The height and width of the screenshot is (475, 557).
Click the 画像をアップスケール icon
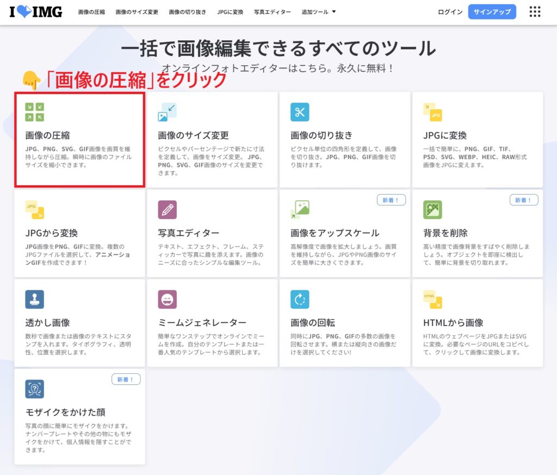click(300, 209)
